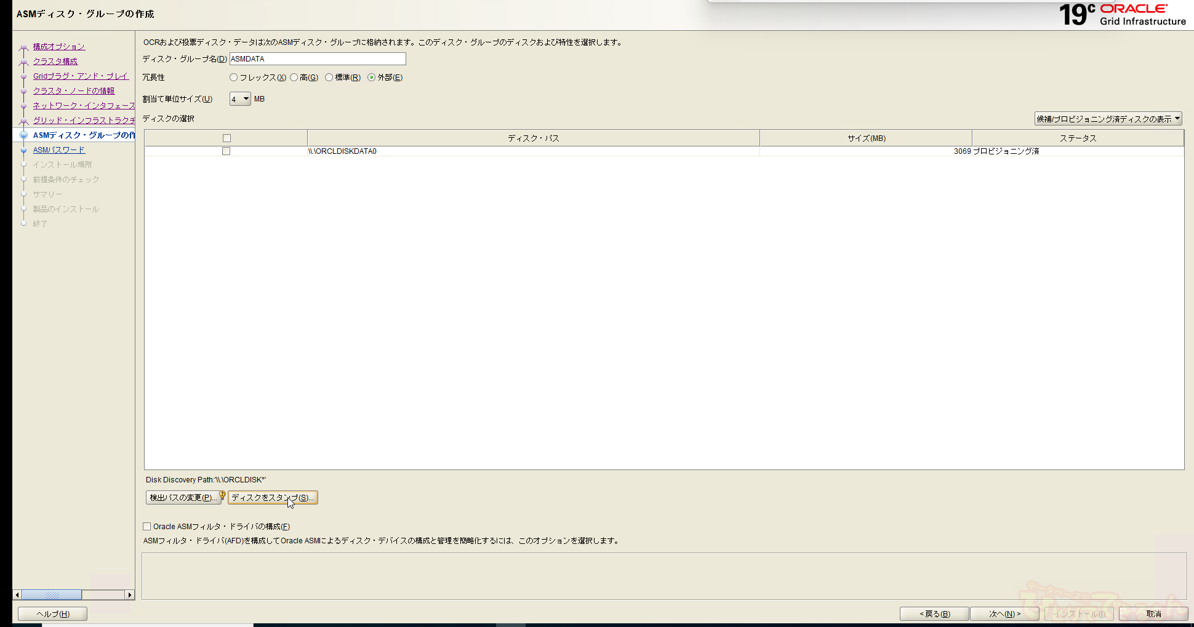The height and width of the screenshot is (627, 1194).
Task: Check the box for disk \\.\ORCLDISKDATA0
Action: pos(226,151)
